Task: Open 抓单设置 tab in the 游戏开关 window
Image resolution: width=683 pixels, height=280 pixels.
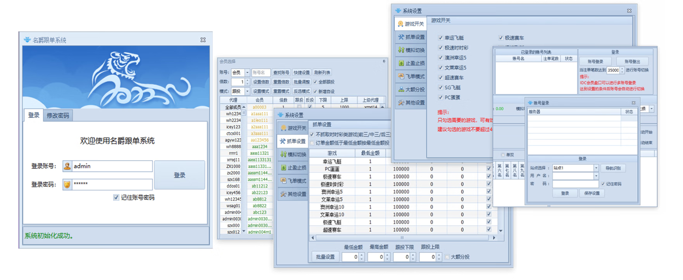Action: [x=411, y=37]
